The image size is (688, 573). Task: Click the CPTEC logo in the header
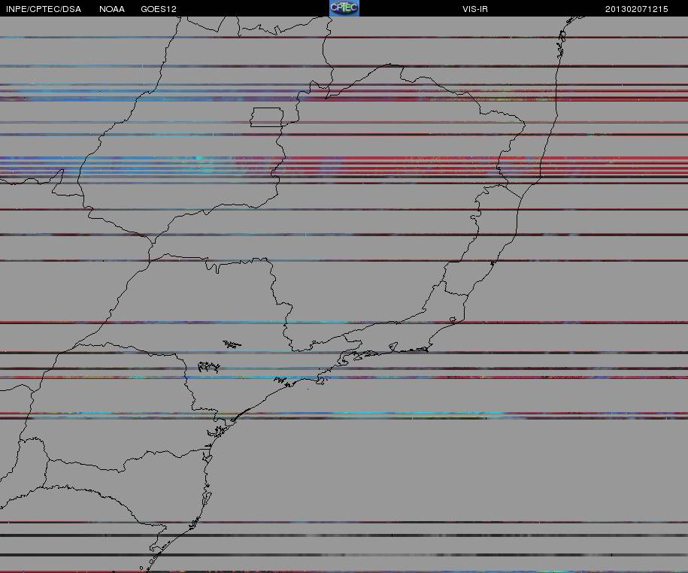tap(344, 8)
